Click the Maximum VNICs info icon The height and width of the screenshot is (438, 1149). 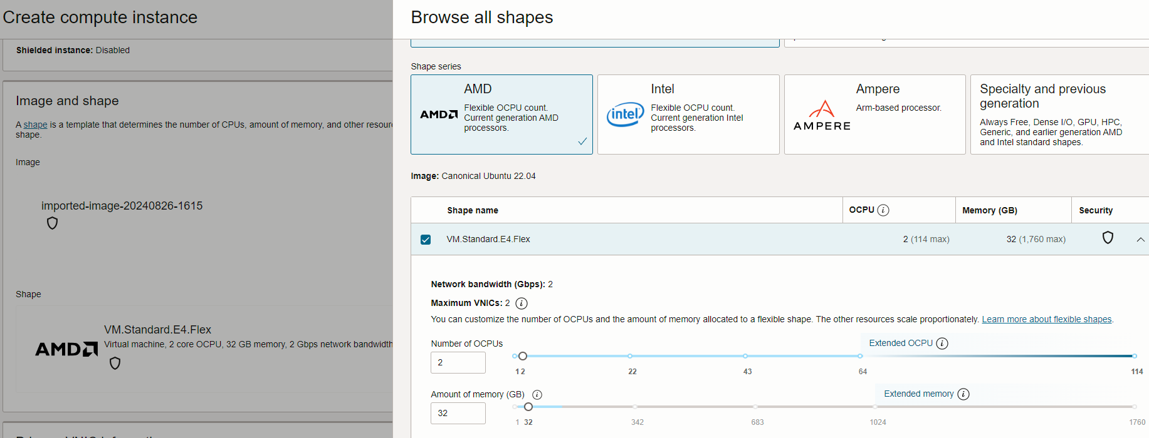point(521,303)
